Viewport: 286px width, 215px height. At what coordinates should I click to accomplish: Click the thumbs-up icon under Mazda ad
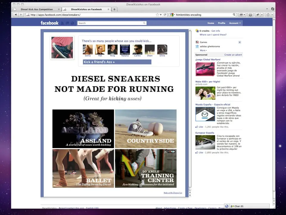(x=197, y=127)
